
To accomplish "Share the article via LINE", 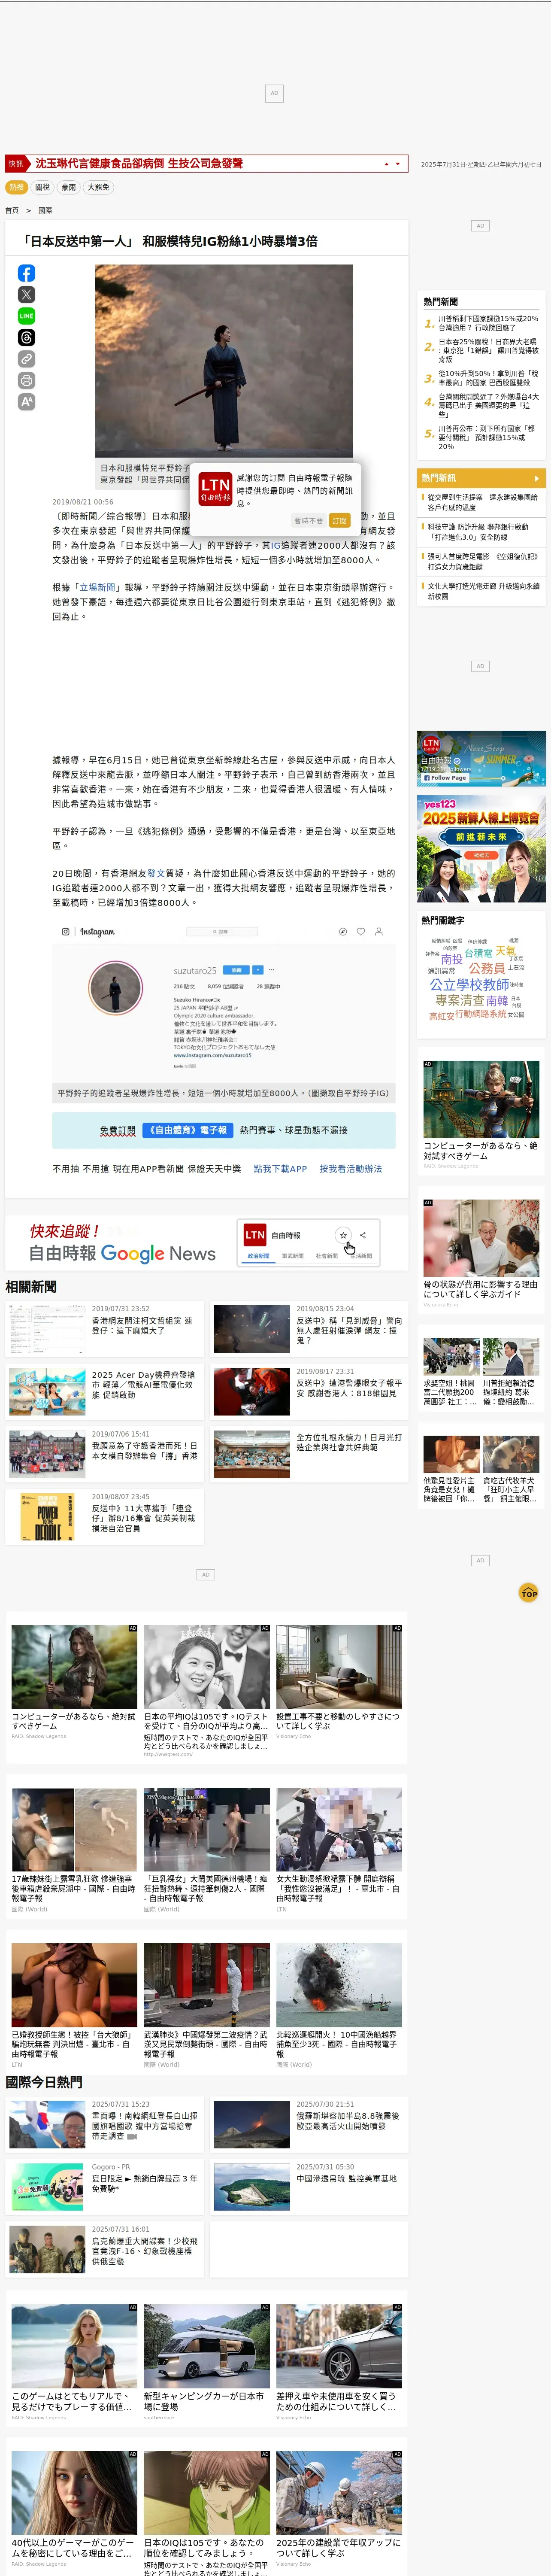I will point(27,316).
